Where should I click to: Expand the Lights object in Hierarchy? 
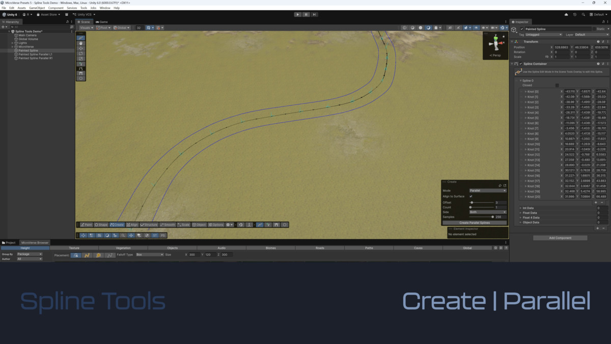tap(12, 43)
